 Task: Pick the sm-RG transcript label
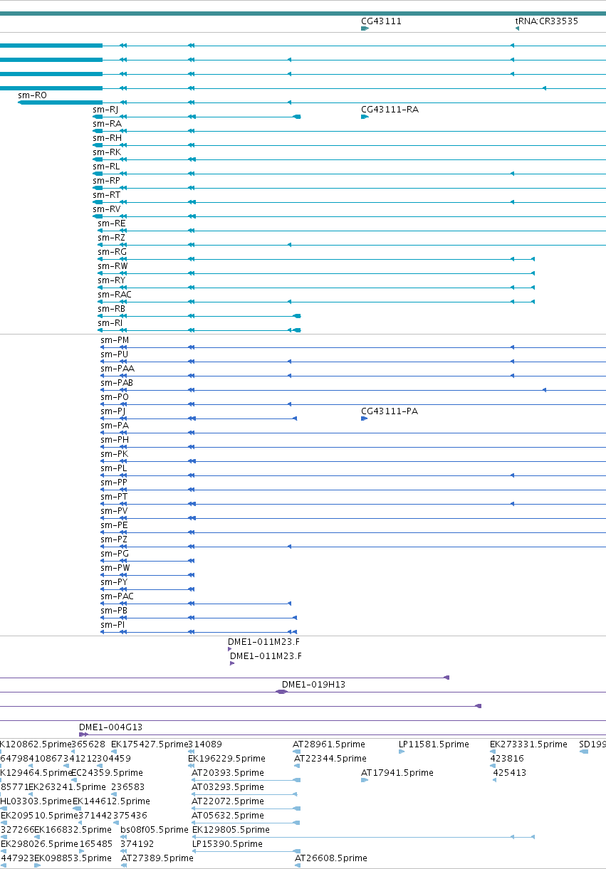click(x=112, y=252)
